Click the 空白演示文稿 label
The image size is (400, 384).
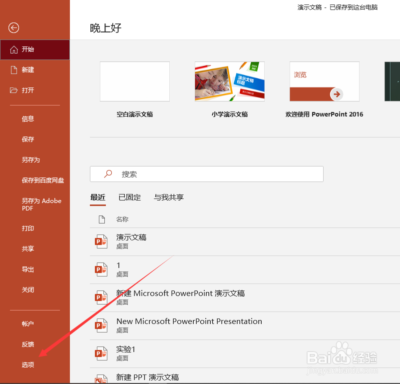(x=135, y=114)
